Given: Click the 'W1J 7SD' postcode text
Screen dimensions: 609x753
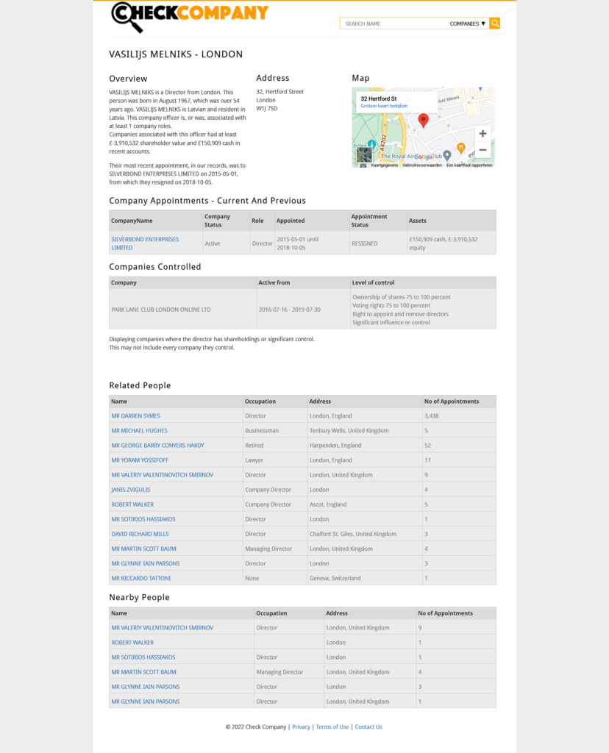Looking at the screenshot, I should [x=266, y=109].
